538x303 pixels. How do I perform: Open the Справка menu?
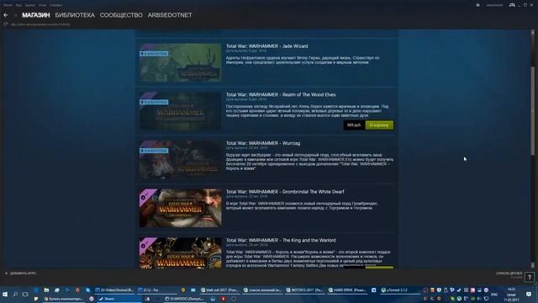[x=56, y=5]
